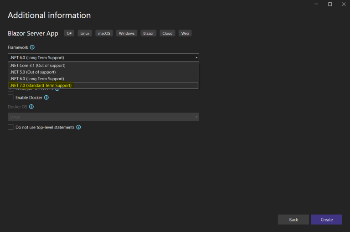Select .NET 7.0 (Standard Term Support)
Screen dimensions: 350x232
41,85
